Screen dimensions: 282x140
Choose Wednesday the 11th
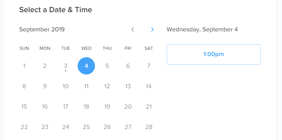point(86,86)
